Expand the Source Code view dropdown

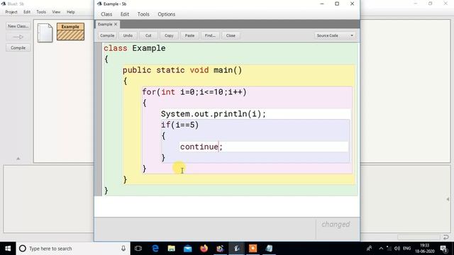tap(335, 35)
